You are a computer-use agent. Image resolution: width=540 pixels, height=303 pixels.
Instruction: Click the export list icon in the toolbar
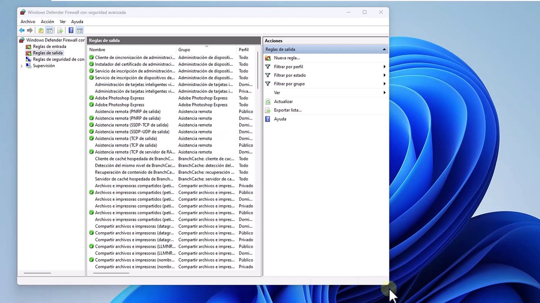coord(60,30)
